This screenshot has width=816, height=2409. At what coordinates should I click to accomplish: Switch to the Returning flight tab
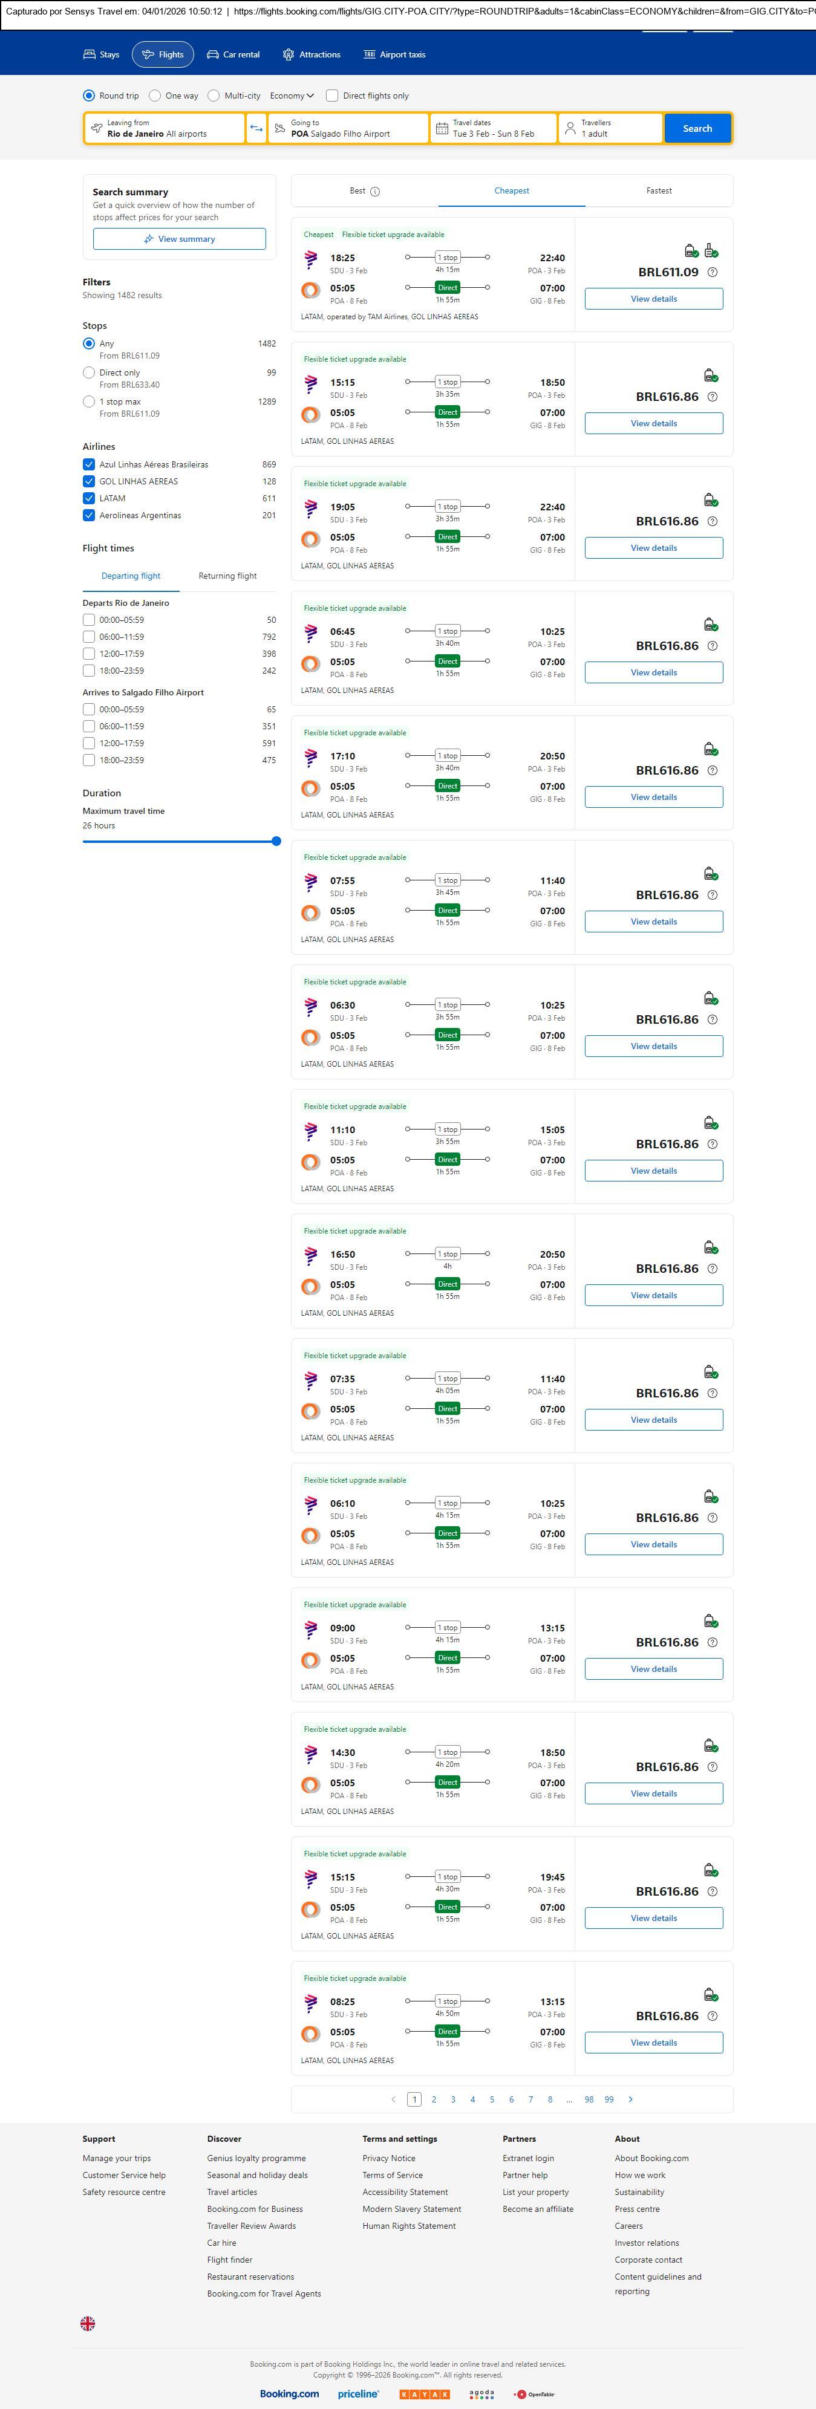(227, 576)
